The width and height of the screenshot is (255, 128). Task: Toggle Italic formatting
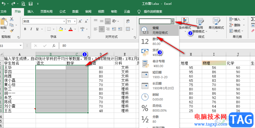[31, 29]
